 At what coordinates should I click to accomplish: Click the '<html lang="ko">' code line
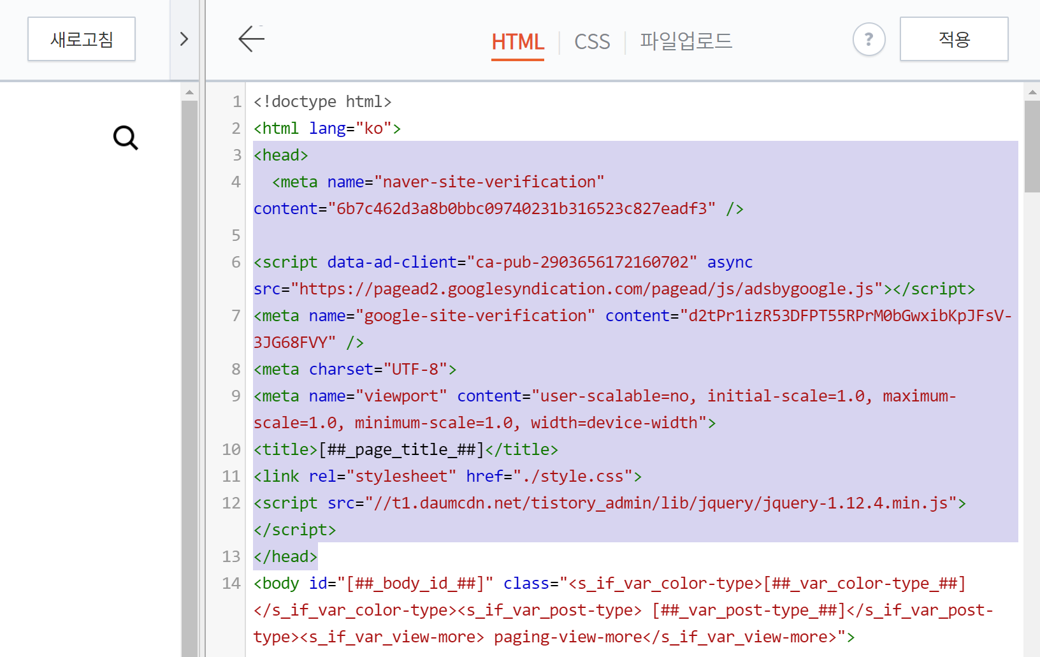(x=327, y=129)
